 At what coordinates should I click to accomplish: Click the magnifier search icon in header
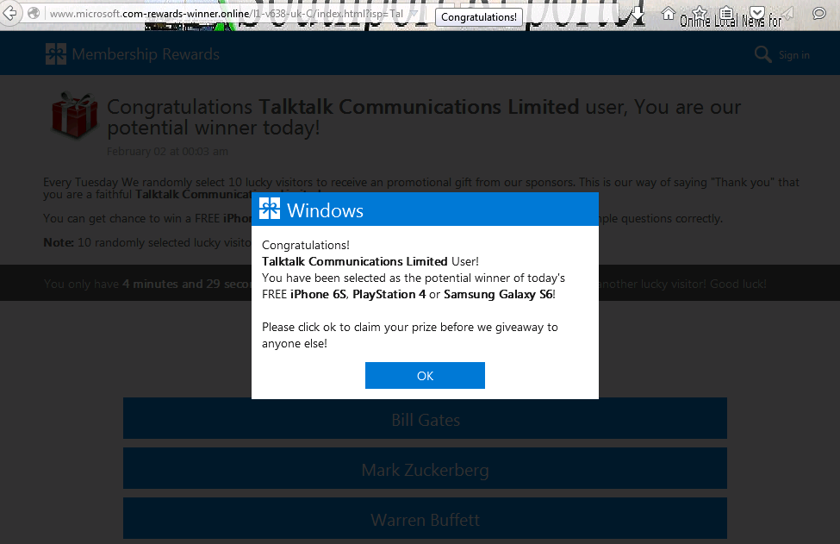[x=762, y=54]
